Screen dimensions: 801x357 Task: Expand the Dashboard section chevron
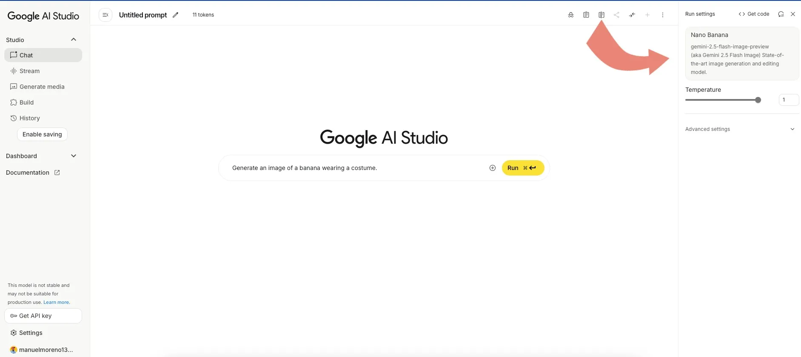tap(74, 156)
